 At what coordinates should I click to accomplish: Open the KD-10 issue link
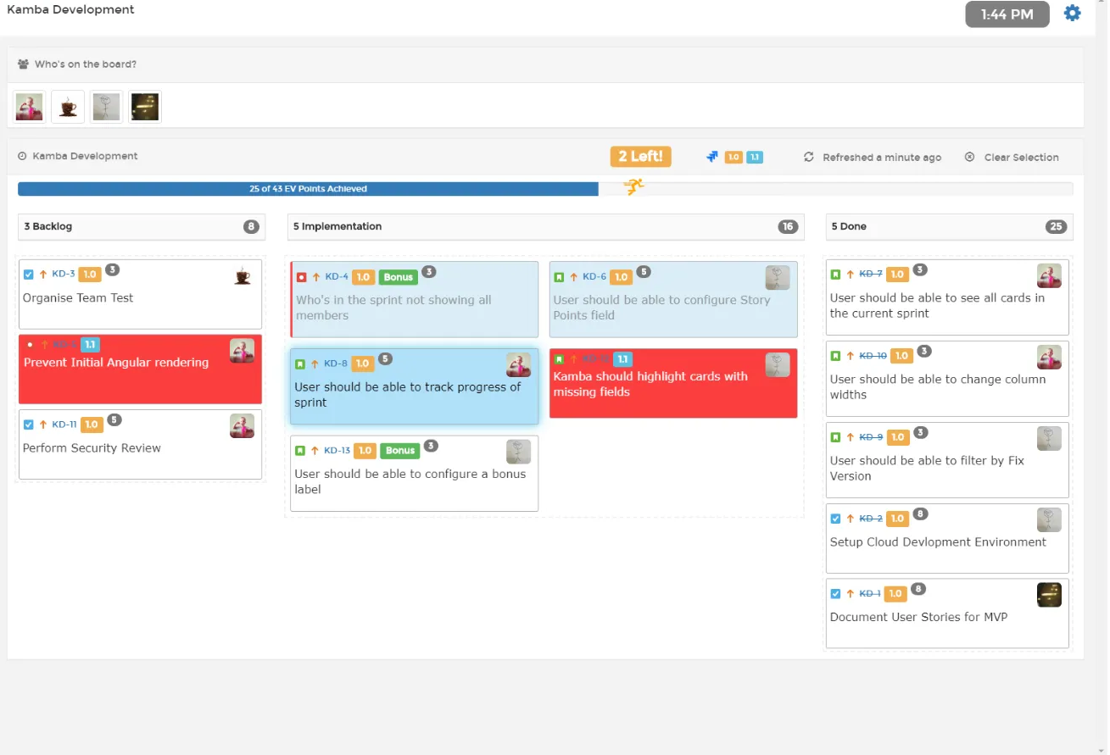click(x=873, y=356)
